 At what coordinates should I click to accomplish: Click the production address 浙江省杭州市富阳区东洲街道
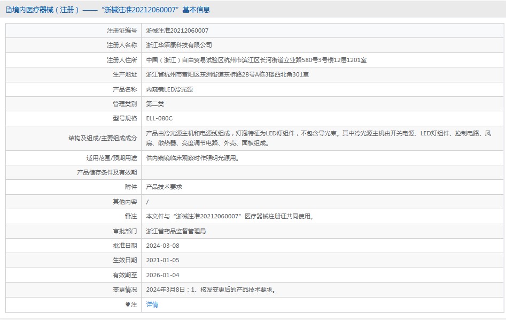(228, 75)
